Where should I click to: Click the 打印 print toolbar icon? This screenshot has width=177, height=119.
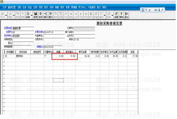(x=2, y=15)
